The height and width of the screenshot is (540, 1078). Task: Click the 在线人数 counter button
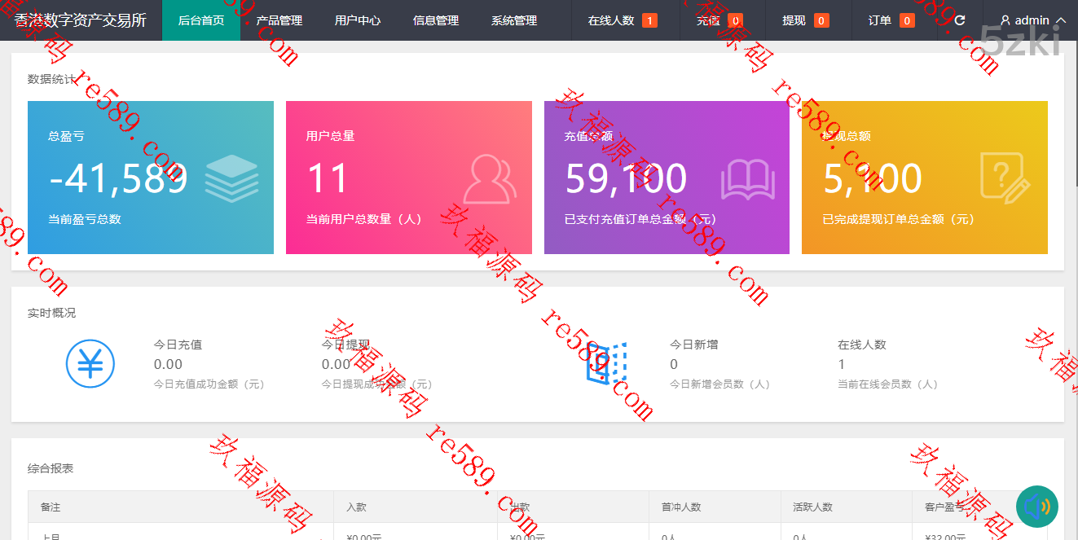(x=622, y=20)
